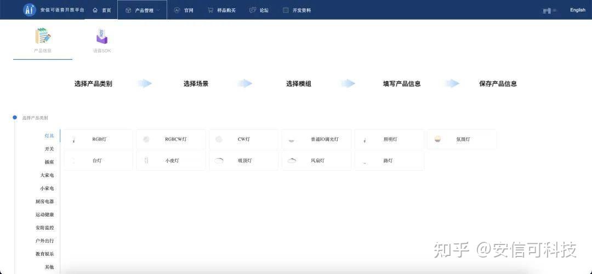The image size is (592, 274).
Task: Choose the RGBCW灯 product card
Action: [171, 139]
